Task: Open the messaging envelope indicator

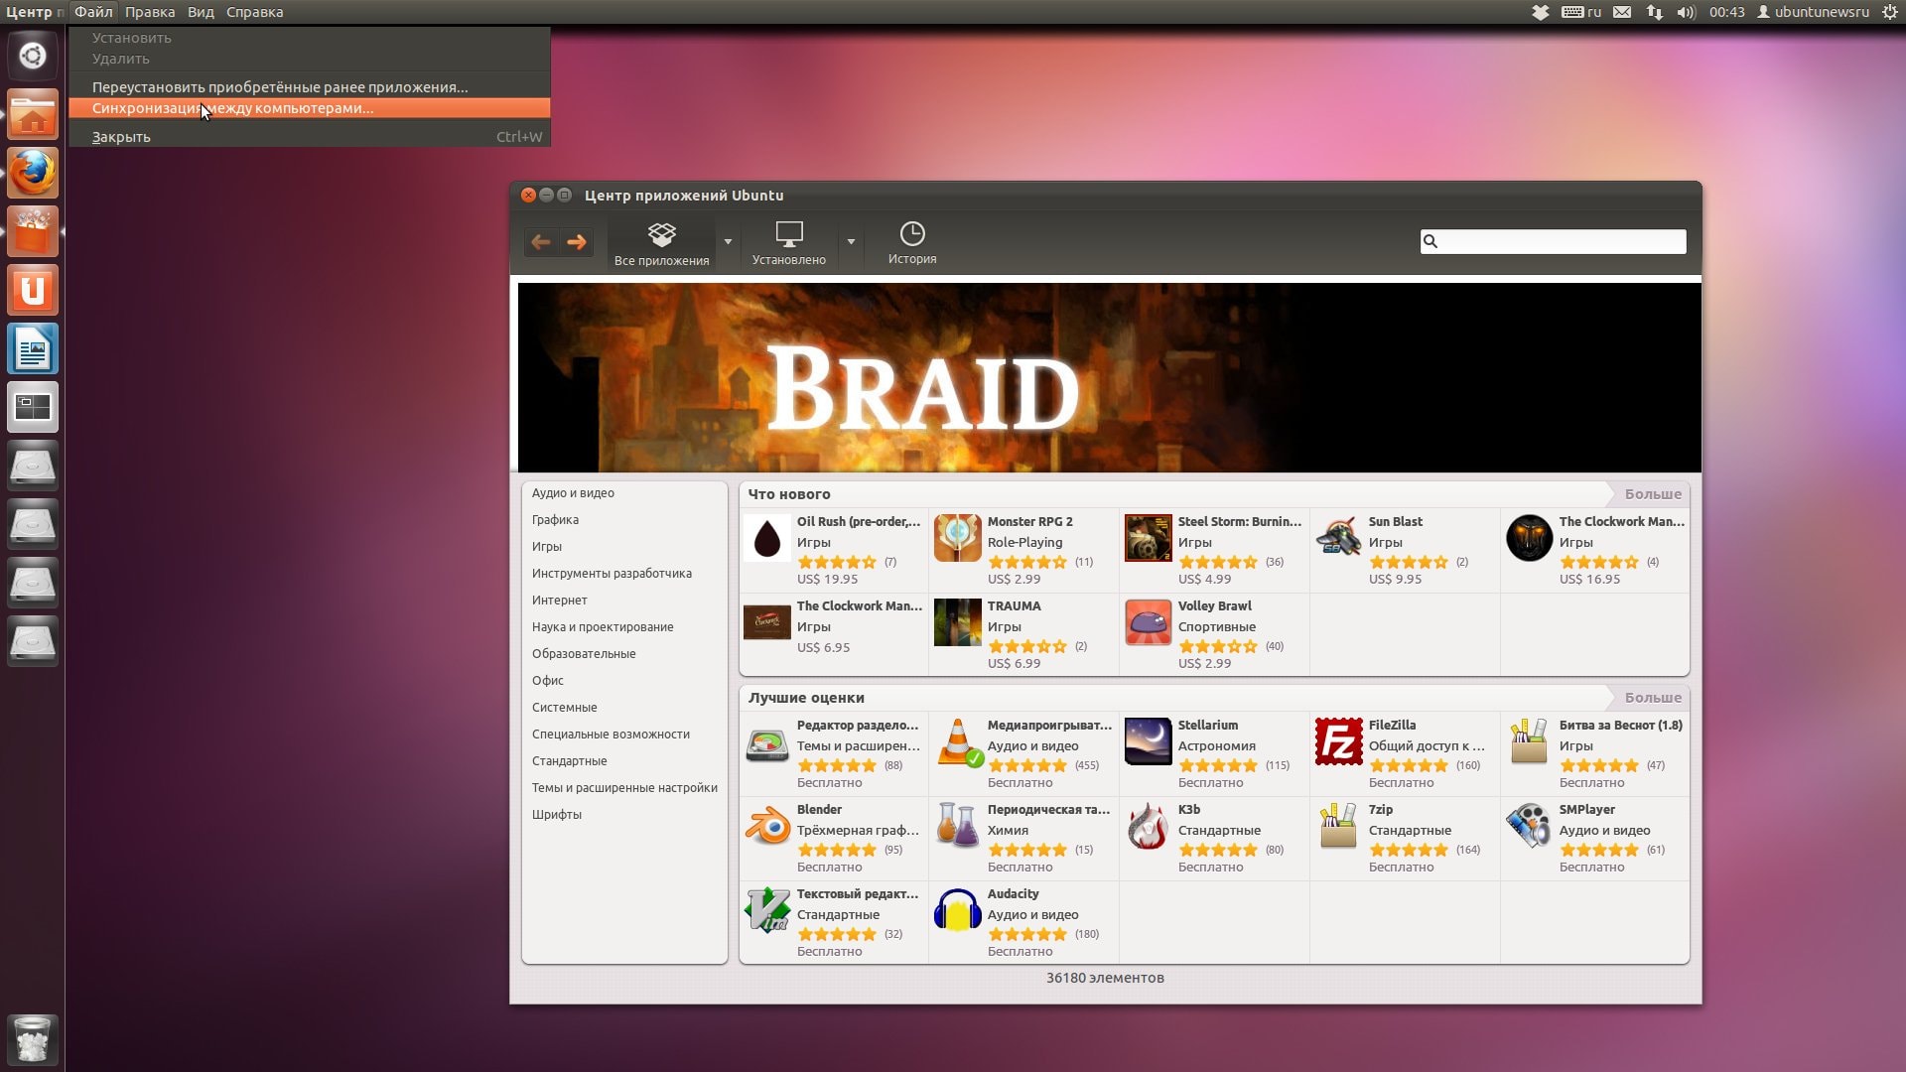Action: [x=1622, y=12]
